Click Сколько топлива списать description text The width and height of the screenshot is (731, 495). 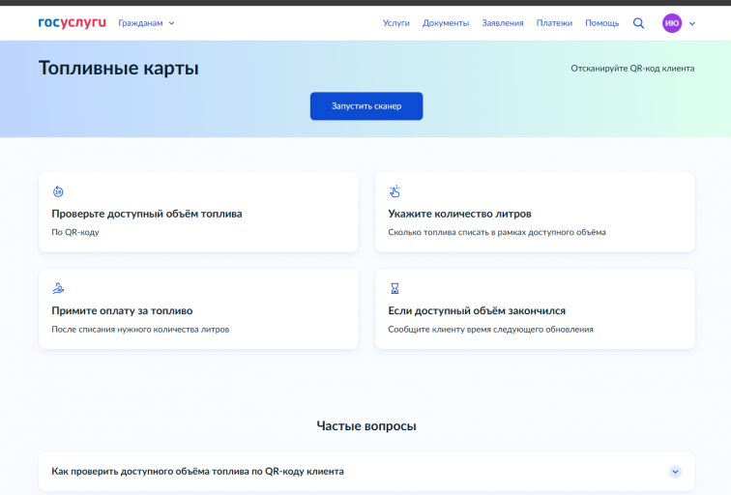point(496,232)
